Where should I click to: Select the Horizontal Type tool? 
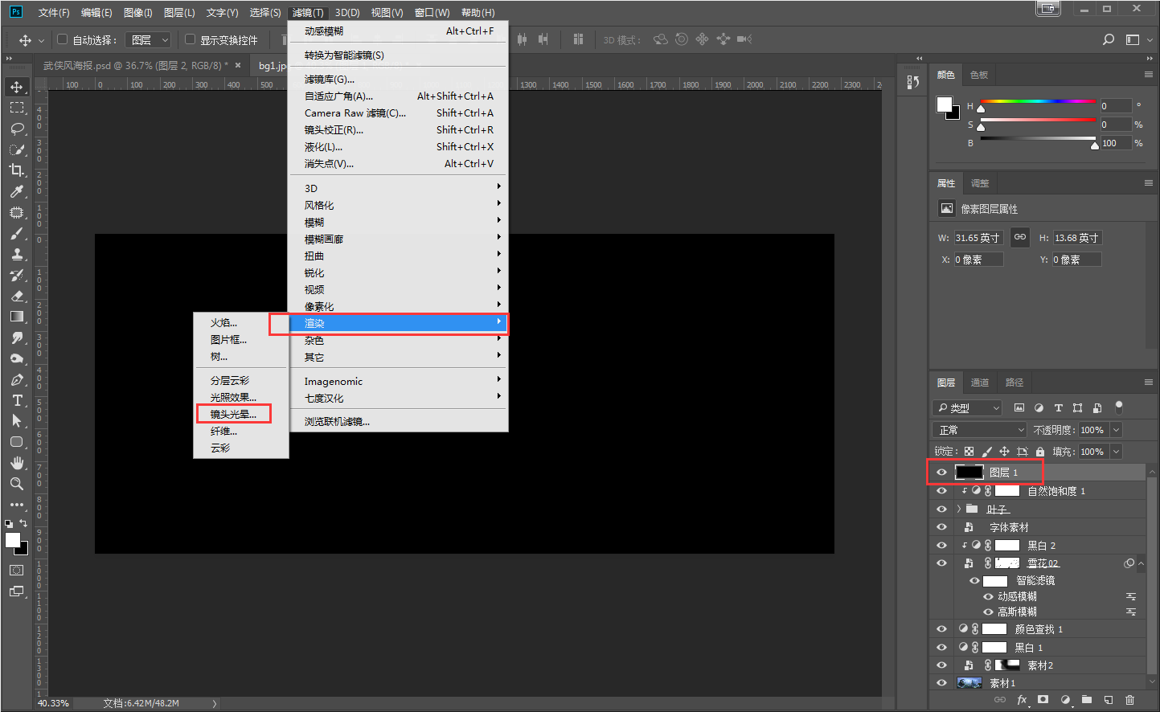point(17,400)
